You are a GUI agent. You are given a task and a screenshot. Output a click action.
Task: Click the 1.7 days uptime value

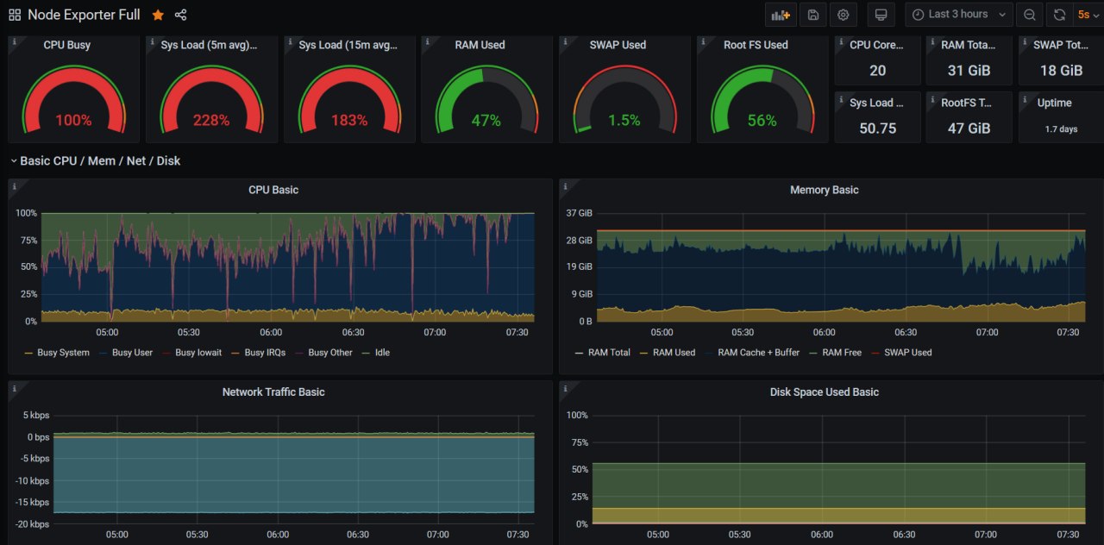pyautogui.click(x=1062, y=129)
